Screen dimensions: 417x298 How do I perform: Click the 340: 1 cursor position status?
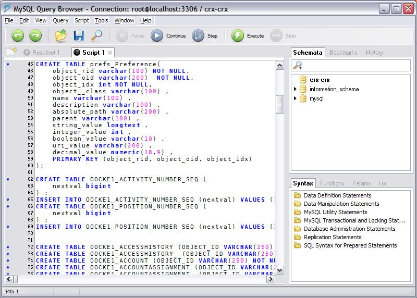click(x=11, y=292)
